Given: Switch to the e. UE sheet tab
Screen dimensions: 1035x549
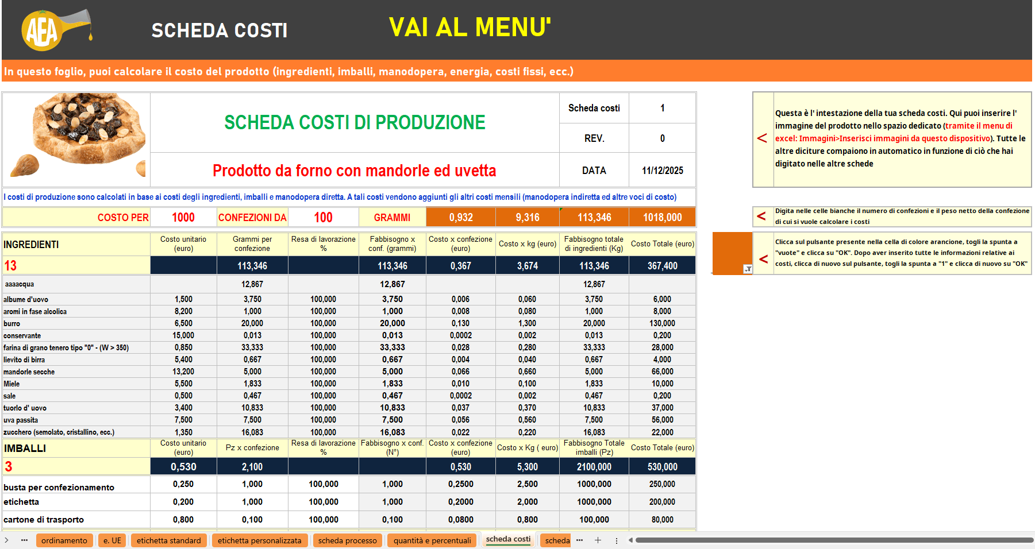Looking at the screenshot, I should click(x=112, y=540).
